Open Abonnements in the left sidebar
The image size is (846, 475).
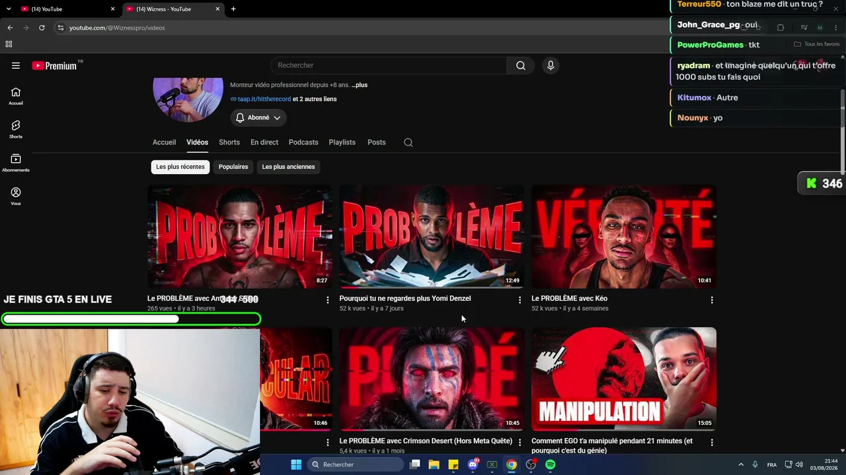pos(16,163)
